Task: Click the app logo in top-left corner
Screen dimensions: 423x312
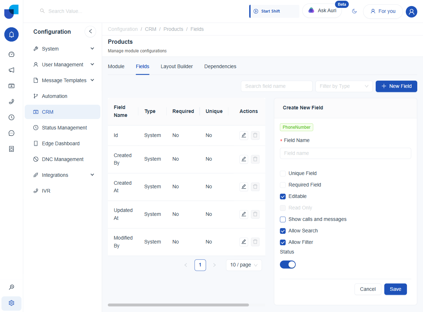Action: (11, 11)
